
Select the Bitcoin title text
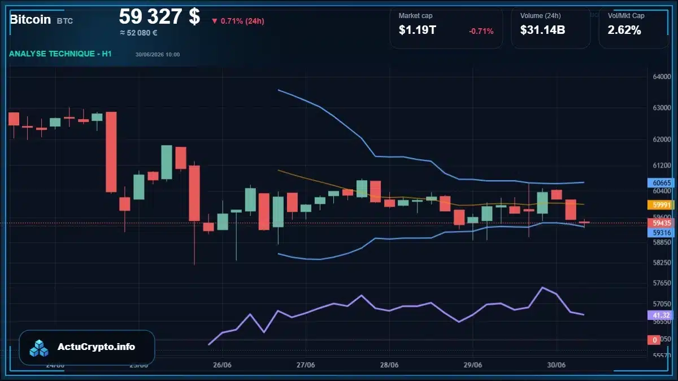coord(31,19)
